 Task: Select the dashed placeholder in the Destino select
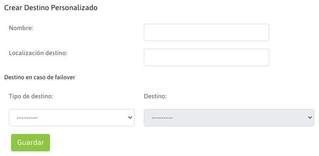coord(162,118)
